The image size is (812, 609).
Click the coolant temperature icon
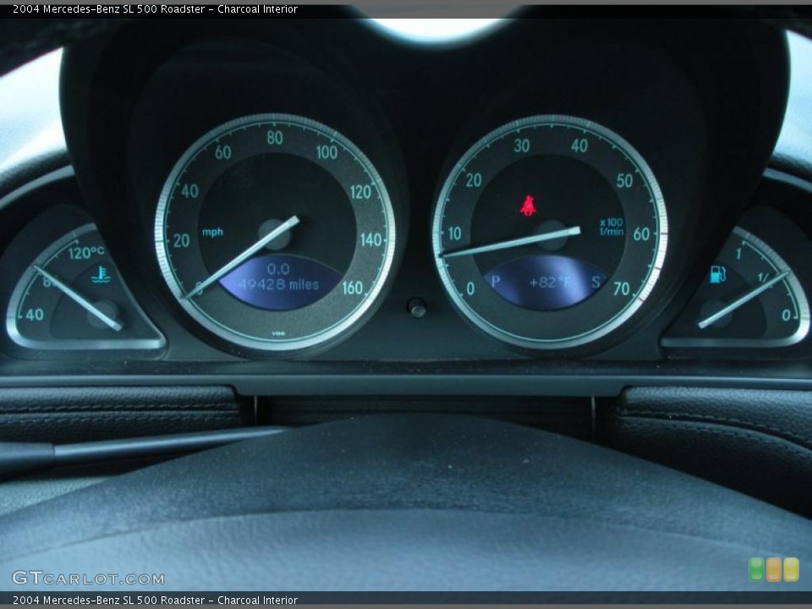tap(101, 274)
